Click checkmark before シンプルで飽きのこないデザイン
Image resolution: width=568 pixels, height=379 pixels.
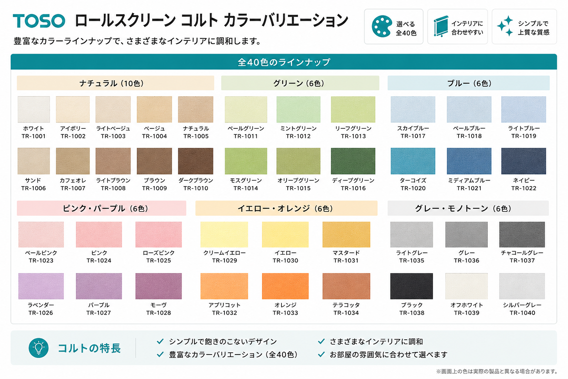coord(160,341)
